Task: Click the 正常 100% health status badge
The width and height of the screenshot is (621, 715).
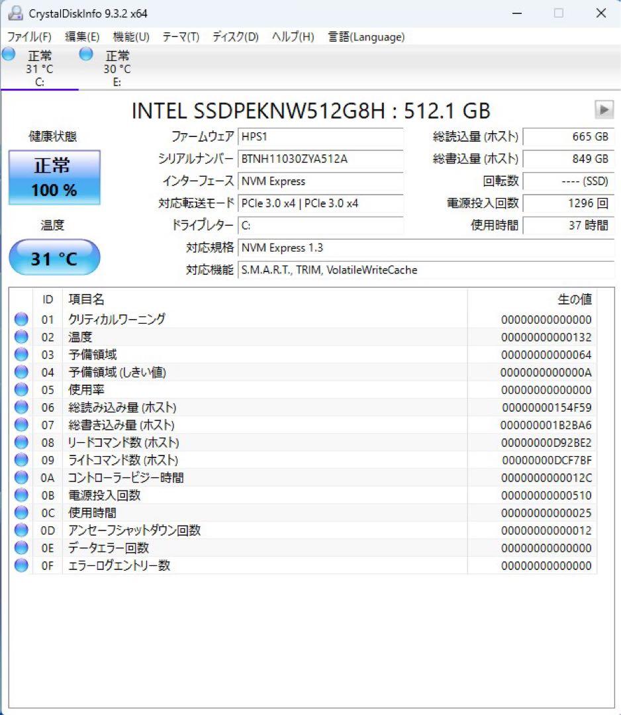Action: pyautogui.click(x=54, y=177)
